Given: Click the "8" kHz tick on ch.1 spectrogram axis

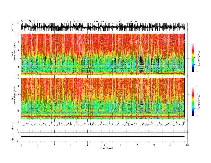Looking at the screenshot, I should point(18,42).
